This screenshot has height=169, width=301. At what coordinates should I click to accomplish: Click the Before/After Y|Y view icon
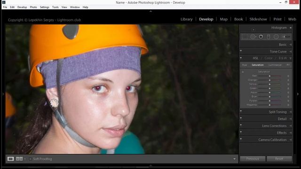click(19, 159)
